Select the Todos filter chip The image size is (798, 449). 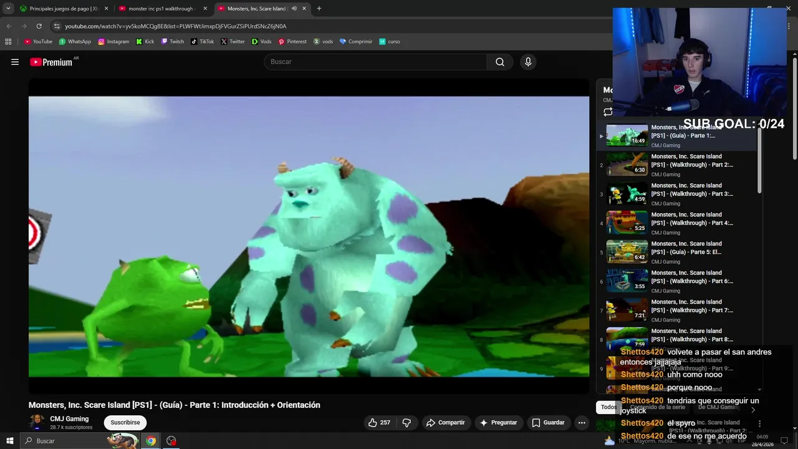pos(608,407)
